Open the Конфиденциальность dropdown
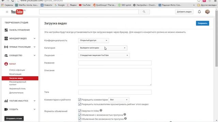This screenshot has height=122, width=218. pos(94,40)
